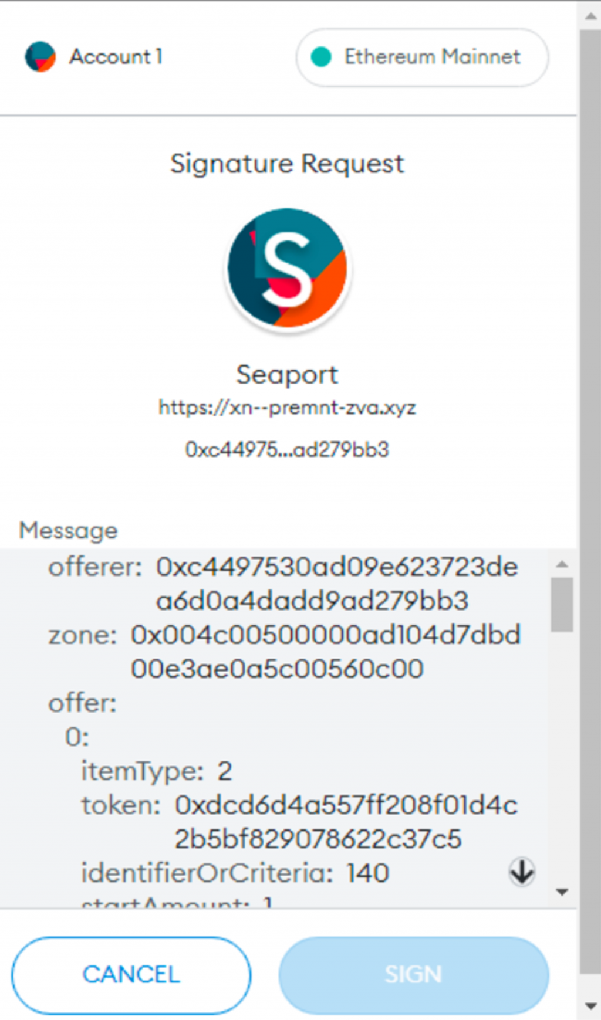Click the Account 1 avatar icon
The image size is (601, 1020).
tap(40, 57)
